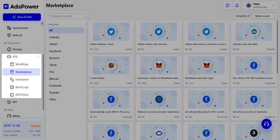Filter by Amazon category

(x=54, y=58)
